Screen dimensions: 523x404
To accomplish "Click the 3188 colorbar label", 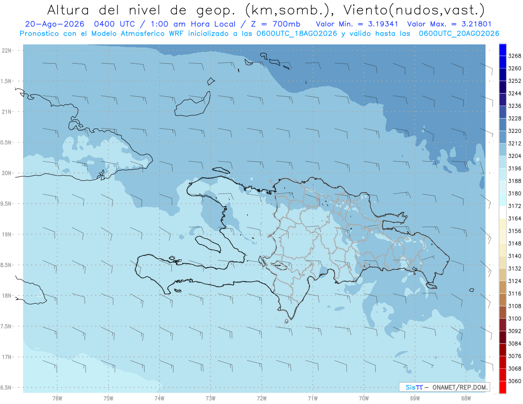I will [514, 181].
